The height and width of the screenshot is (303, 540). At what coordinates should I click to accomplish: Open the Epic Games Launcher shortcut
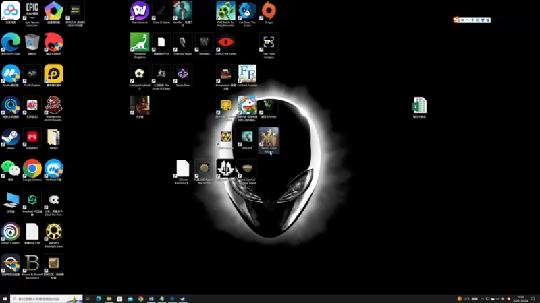(x=32, y=13)
